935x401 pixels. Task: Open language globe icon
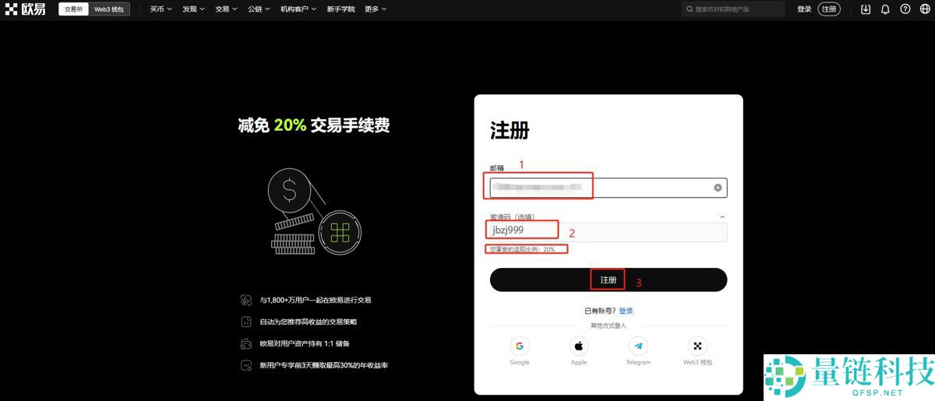tap(923, 9)
